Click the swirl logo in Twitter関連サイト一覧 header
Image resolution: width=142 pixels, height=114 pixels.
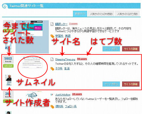(5, 6)
